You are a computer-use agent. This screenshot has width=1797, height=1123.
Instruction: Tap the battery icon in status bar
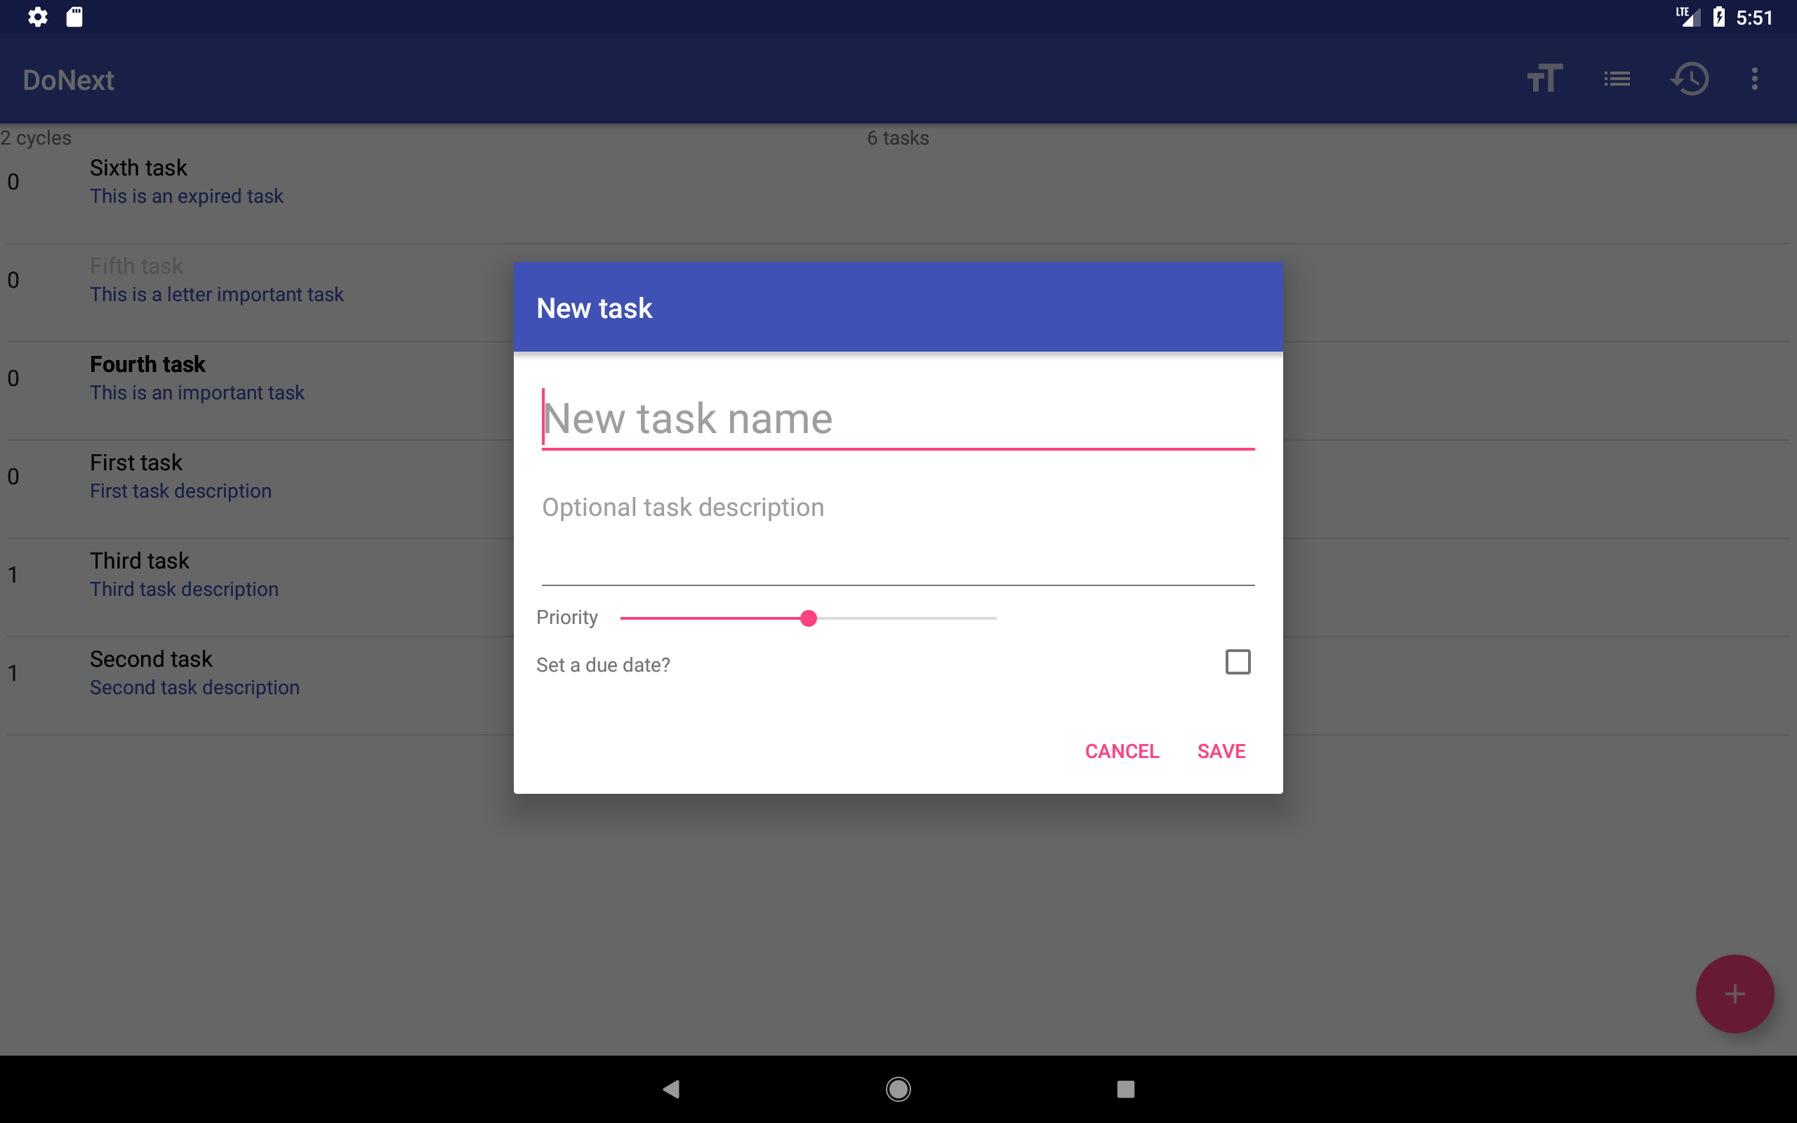click(x=1718, y=16)
